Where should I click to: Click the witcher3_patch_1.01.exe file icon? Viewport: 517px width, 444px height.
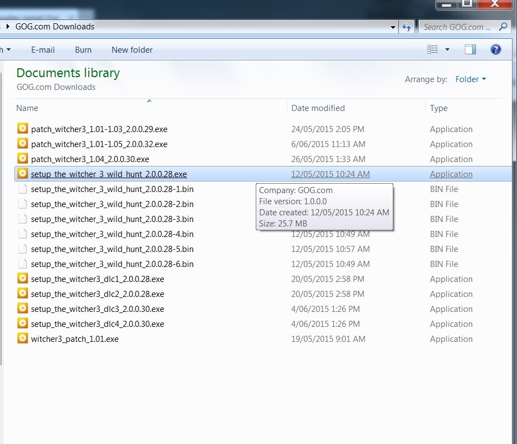[x=22, y=339]
